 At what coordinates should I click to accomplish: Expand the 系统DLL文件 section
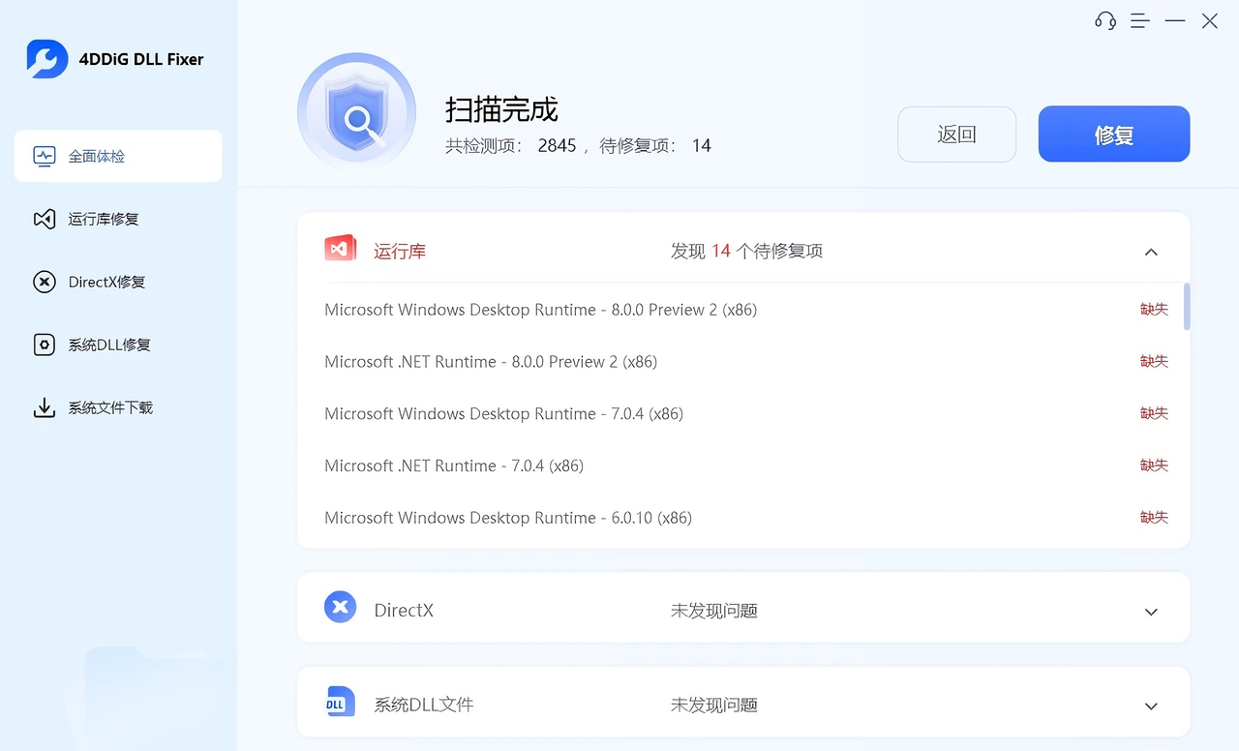1151,705
